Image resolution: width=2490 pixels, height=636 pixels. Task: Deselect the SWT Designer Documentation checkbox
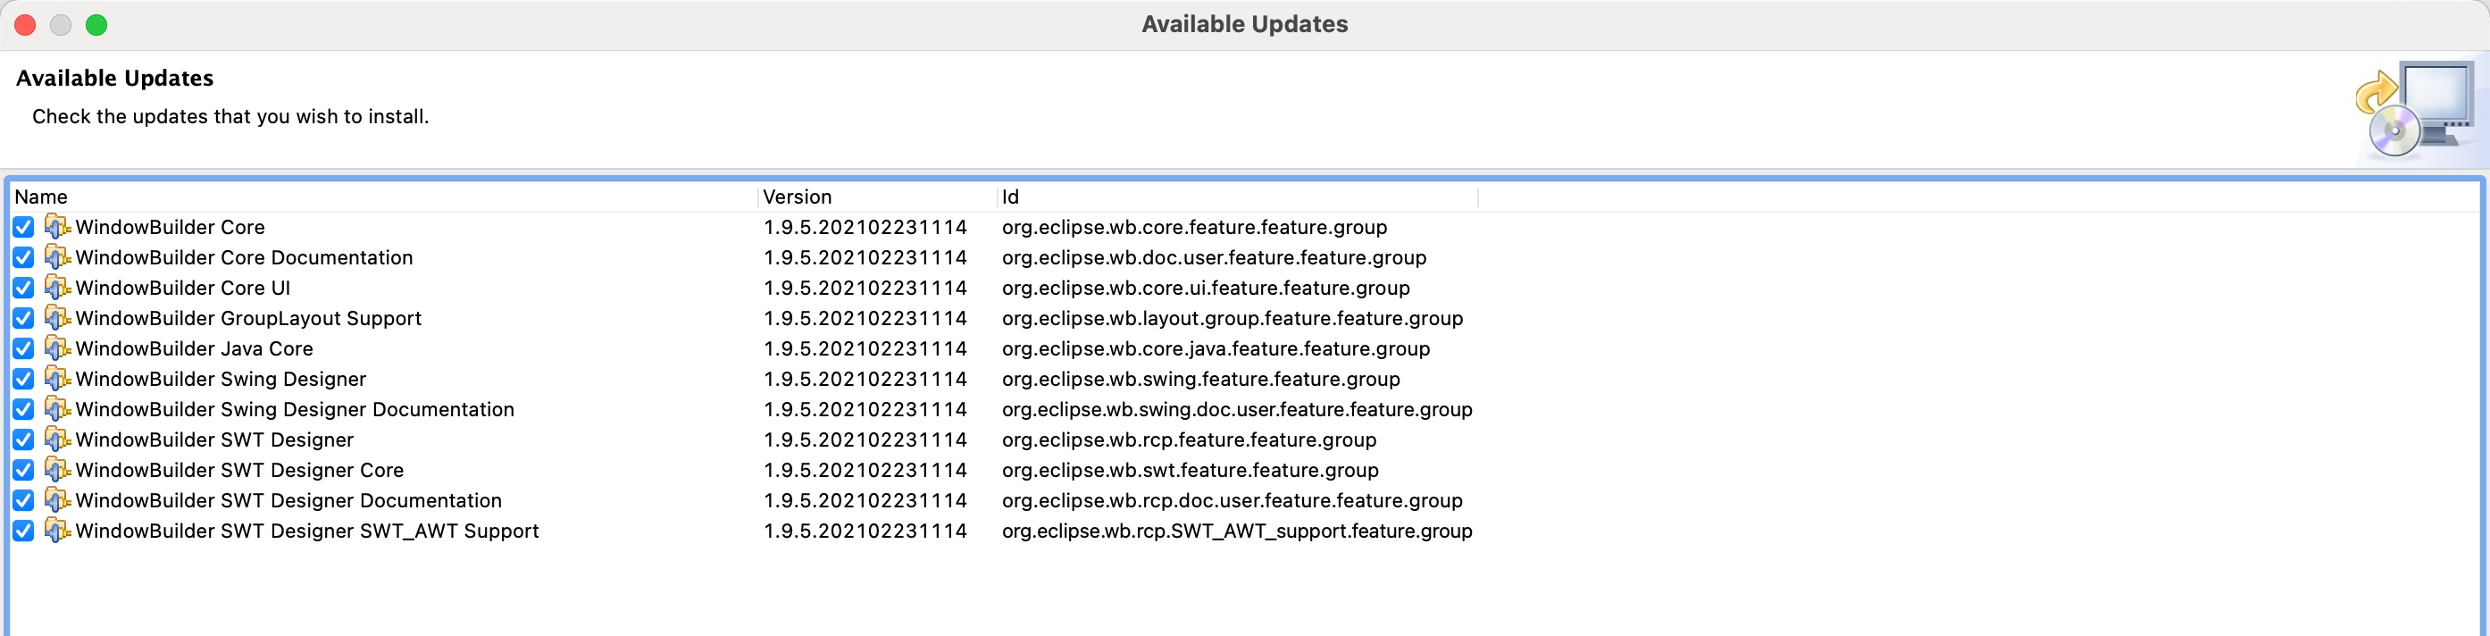(24, 501)
